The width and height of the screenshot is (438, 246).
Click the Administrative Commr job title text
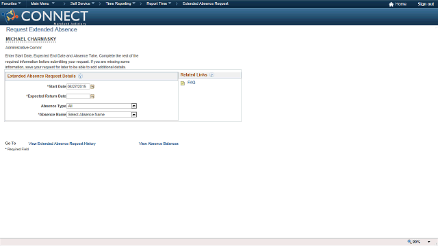tap(23, 48)
